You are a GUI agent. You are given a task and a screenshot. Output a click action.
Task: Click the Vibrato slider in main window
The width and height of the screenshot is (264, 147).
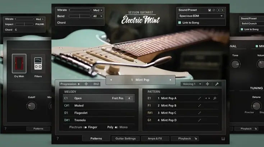(x=79, y=10)
